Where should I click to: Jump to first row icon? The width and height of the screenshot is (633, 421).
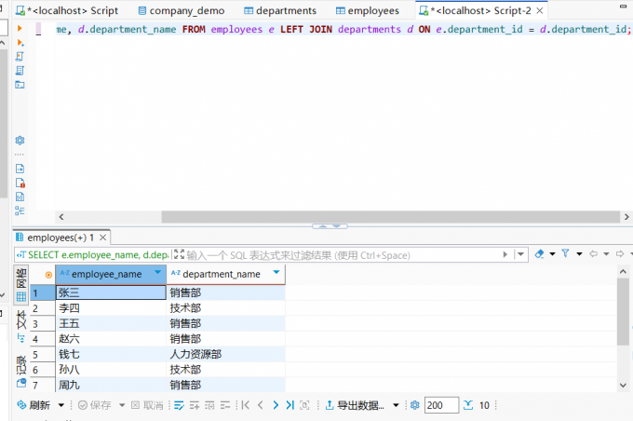(245, 405)
